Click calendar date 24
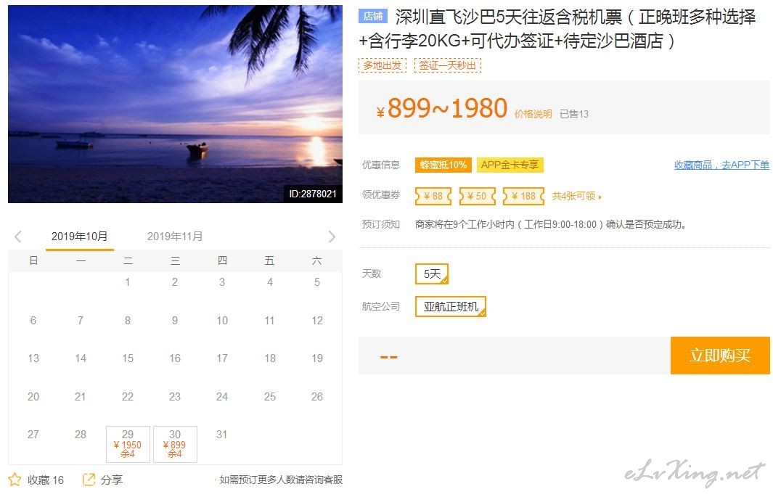 [222, 397]
